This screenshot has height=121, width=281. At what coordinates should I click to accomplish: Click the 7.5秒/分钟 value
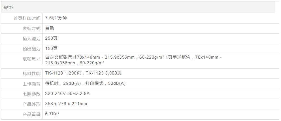pos(56,18)
